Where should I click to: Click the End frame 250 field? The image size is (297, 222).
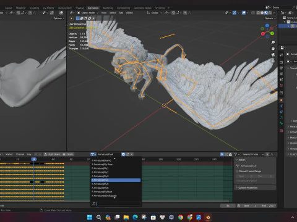click(268, 206)
